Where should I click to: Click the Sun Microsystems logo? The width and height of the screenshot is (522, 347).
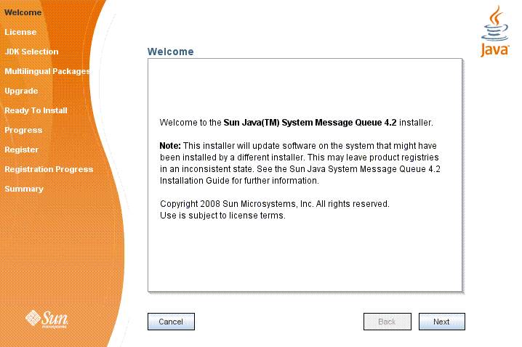click(47, 318)
